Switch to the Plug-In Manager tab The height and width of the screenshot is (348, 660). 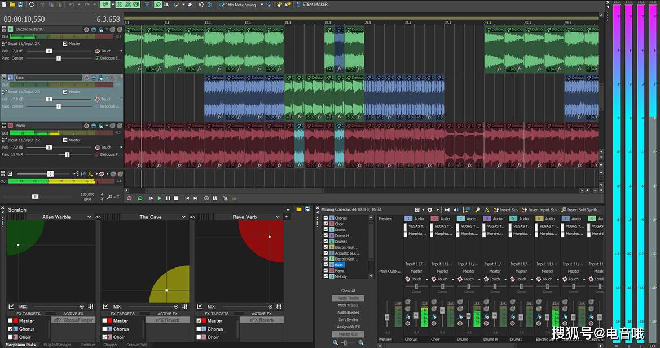point(57,345)
